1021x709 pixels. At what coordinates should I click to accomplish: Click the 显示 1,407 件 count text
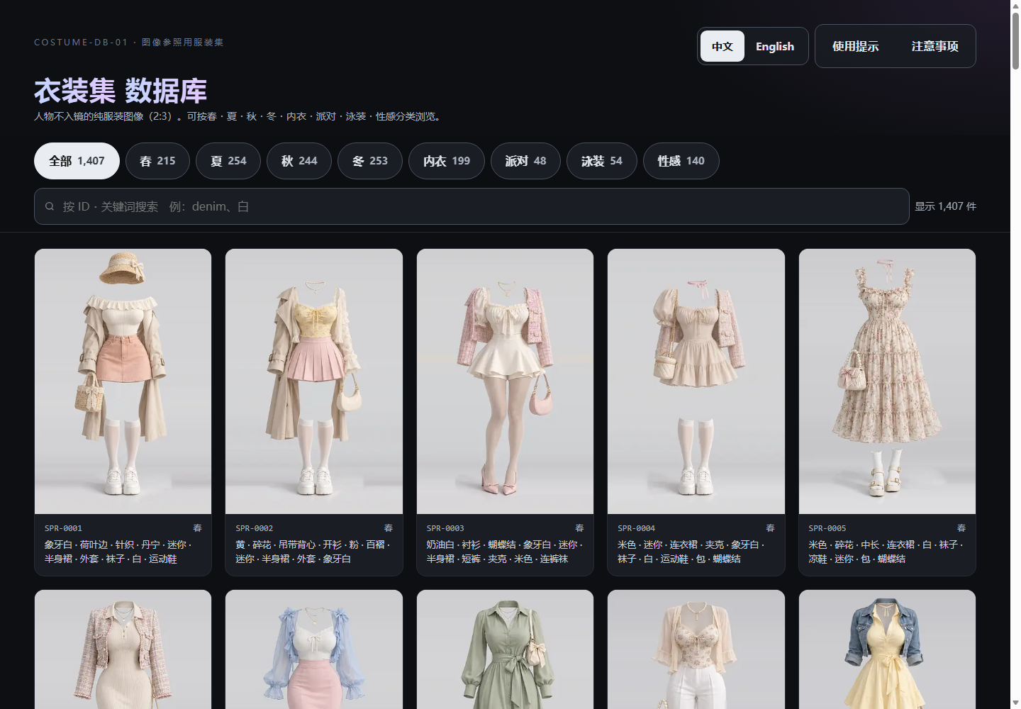[945, 206]
